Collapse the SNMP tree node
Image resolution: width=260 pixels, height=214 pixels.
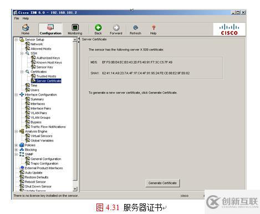click(16, 154)
